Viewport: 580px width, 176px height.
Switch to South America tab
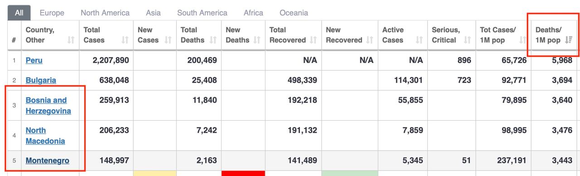[x=202, y=13]
